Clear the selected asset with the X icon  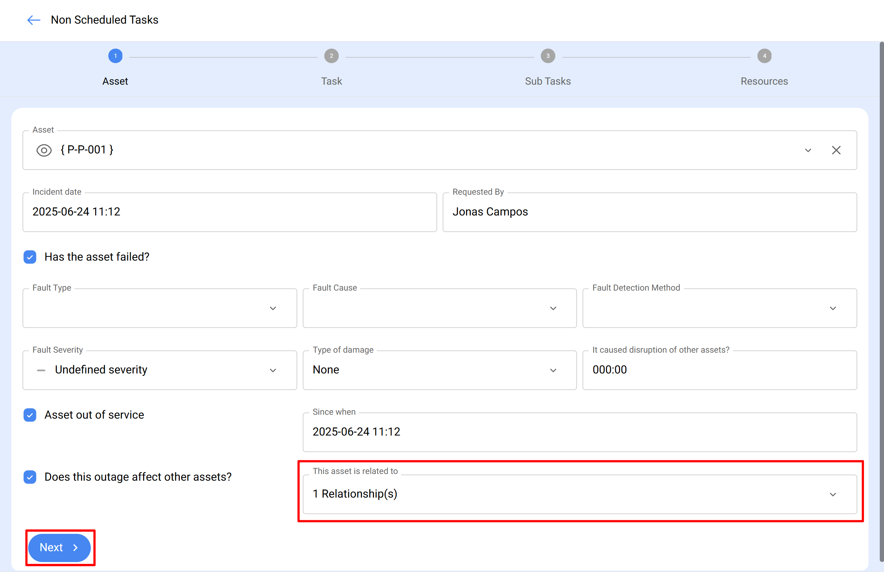pos(836,150)
